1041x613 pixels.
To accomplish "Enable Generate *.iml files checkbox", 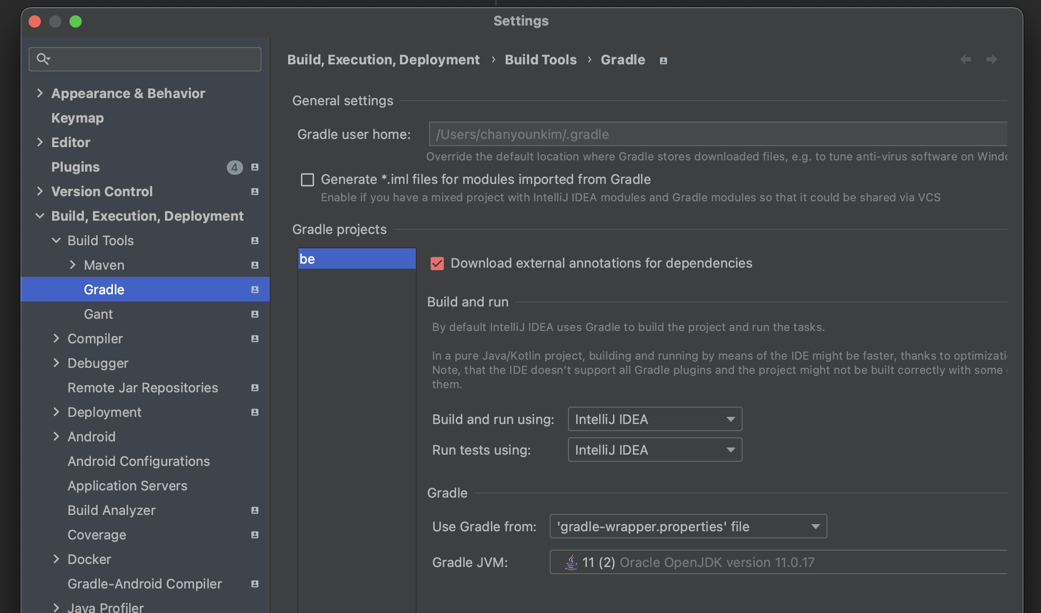I will pos(307,180).
